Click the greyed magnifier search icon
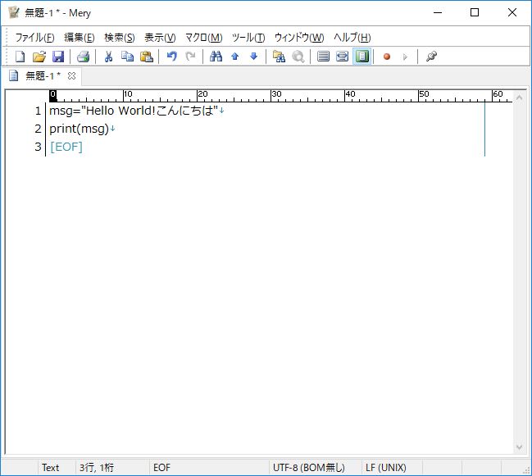 pyautogui.click(x=298, y=57)
